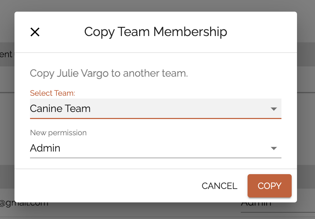Click the "New permission" field label
The width and height of the screenshot is (315, 219).
point(58,133)
